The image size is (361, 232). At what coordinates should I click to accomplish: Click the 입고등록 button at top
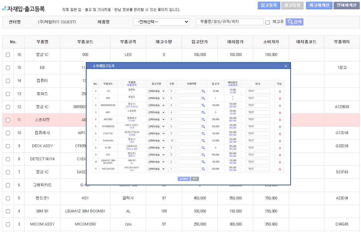pos(269,5)
